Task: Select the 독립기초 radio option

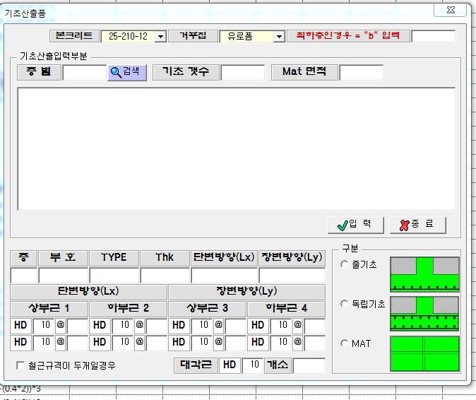Action: tap(344, 303)
